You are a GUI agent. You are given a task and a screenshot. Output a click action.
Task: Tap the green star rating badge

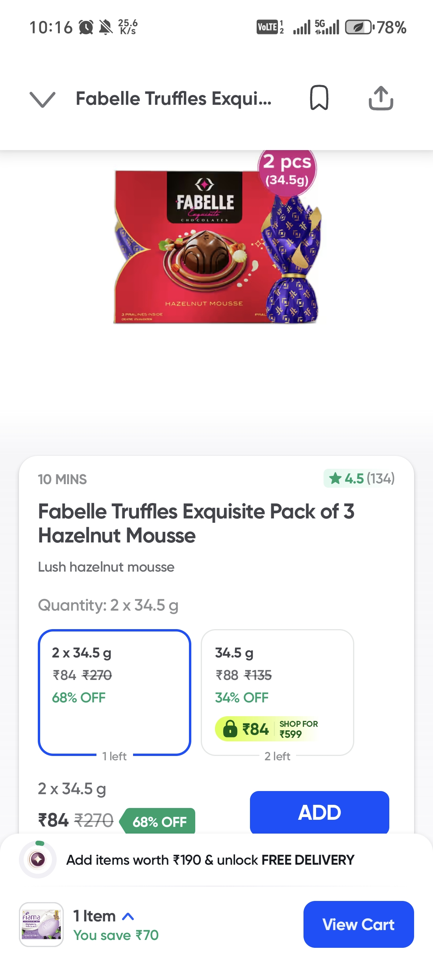coord(359,479)
